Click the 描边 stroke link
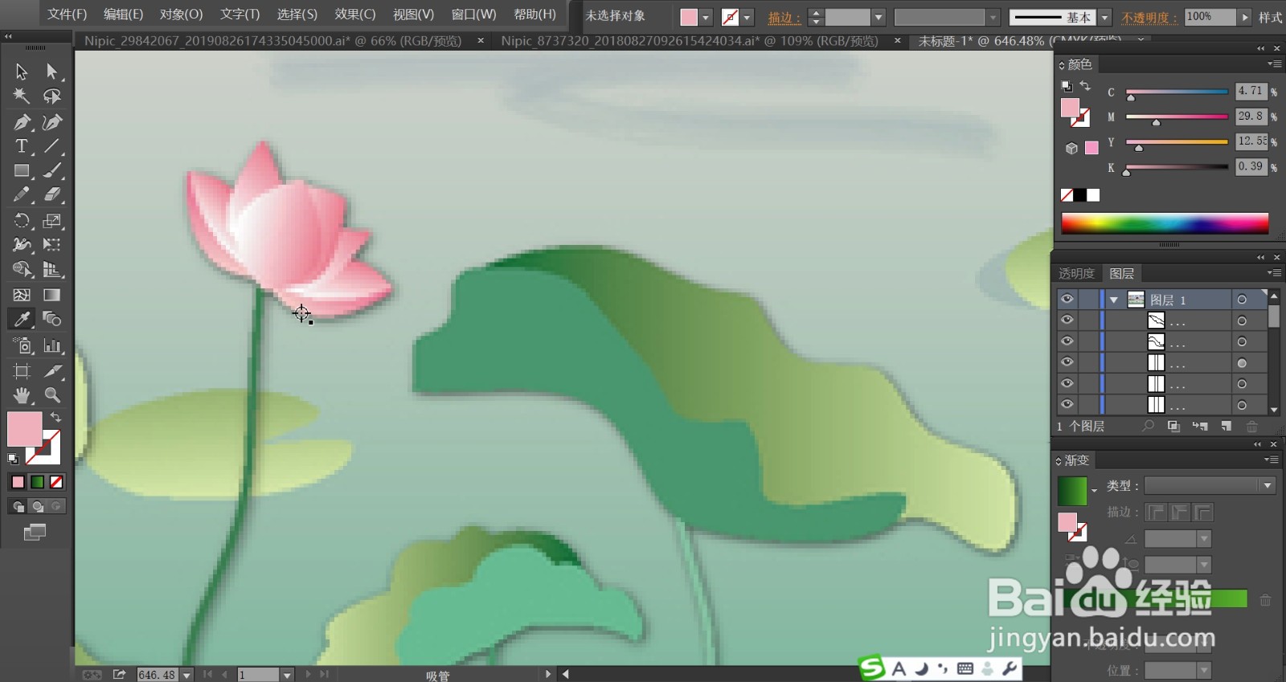 pyautogui.click(x=784, y=18)
